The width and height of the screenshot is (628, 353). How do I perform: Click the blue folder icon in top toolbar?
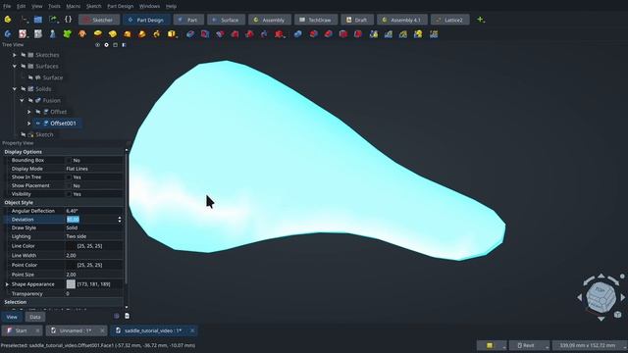pos(38,20)
